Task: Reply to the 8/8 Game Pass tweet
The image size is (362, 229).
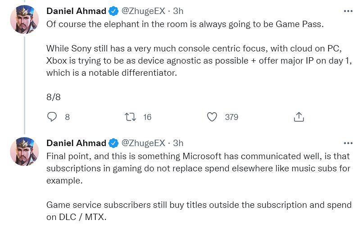Action: coord(52,117)
